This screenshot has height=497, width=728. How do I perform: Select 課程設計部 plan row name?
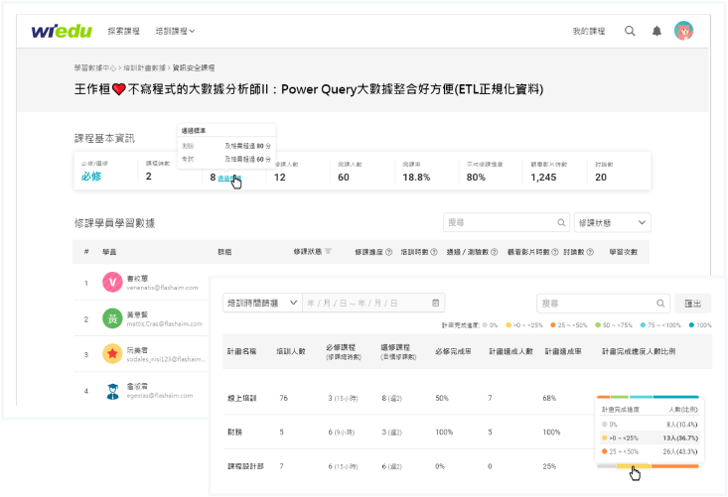[x=245, y=466]
